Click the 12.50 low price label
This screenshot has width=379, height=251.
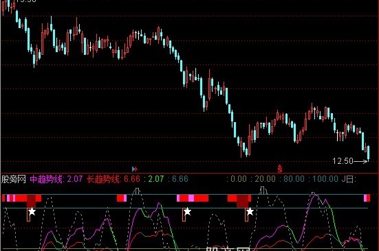(x=343, y=161)
